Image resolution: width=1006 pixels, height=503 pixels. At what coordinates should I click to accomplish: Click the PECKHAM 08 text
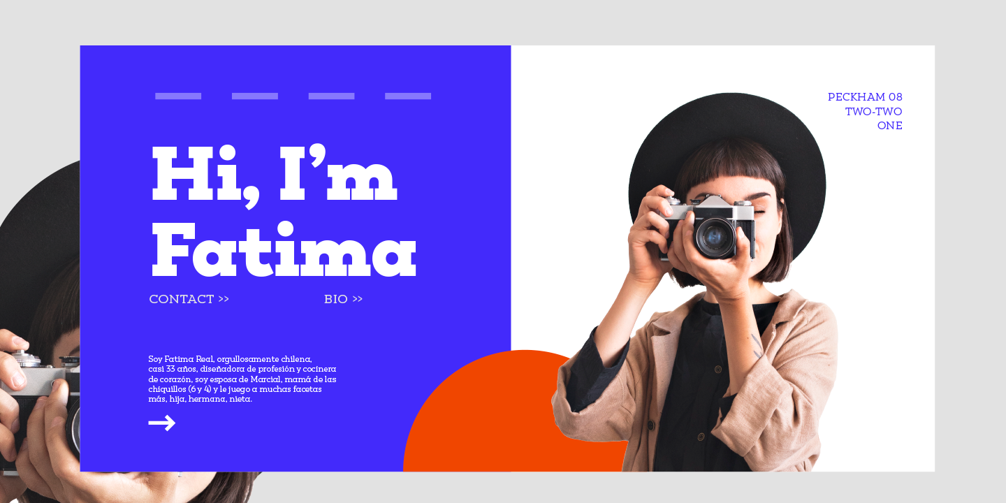click(865, 97)
